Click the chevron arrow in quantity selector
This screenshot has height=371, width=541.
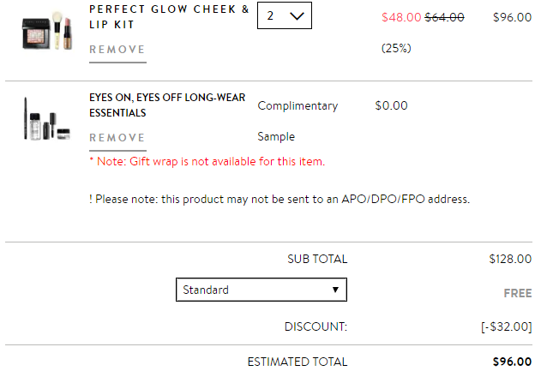point(297,16)
